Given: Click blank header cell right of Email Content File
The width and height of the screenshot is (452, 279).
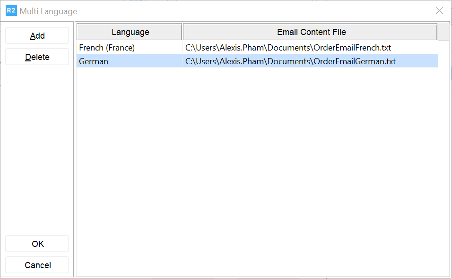Looking at the screenshot, I should point(443,32).
